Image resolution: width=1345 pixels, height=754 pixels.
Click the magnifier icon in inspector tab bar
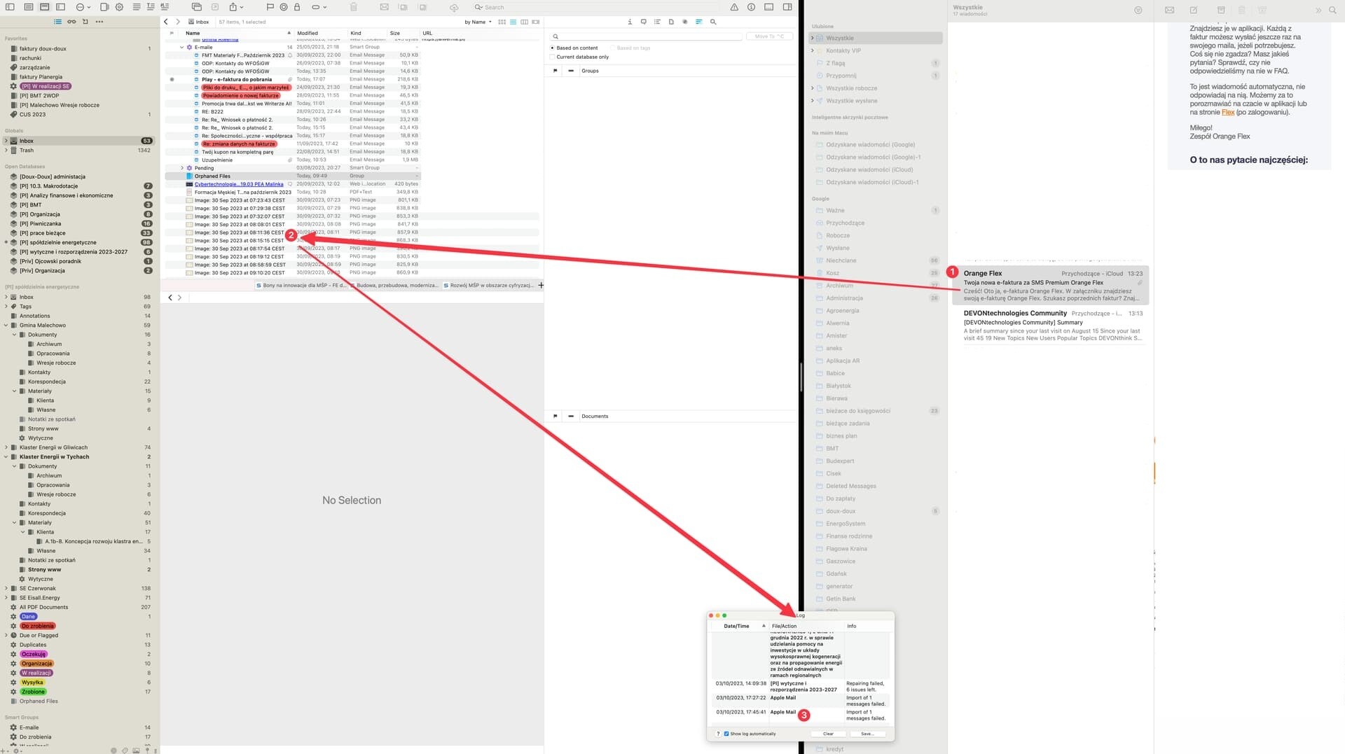point(713,22)
